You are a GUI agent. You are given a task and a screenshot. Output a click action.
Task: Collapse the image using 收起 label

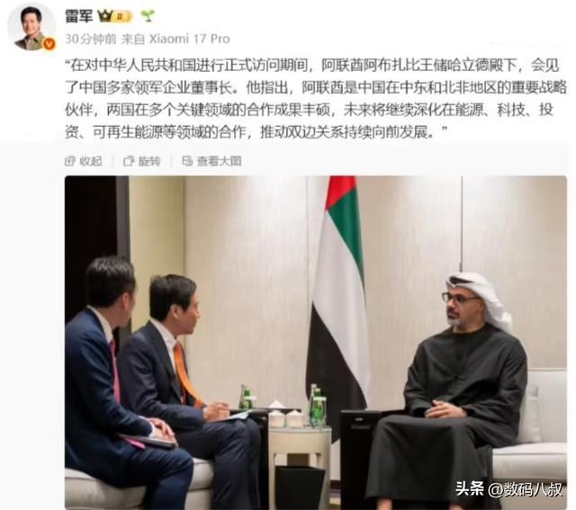point(91,161)
